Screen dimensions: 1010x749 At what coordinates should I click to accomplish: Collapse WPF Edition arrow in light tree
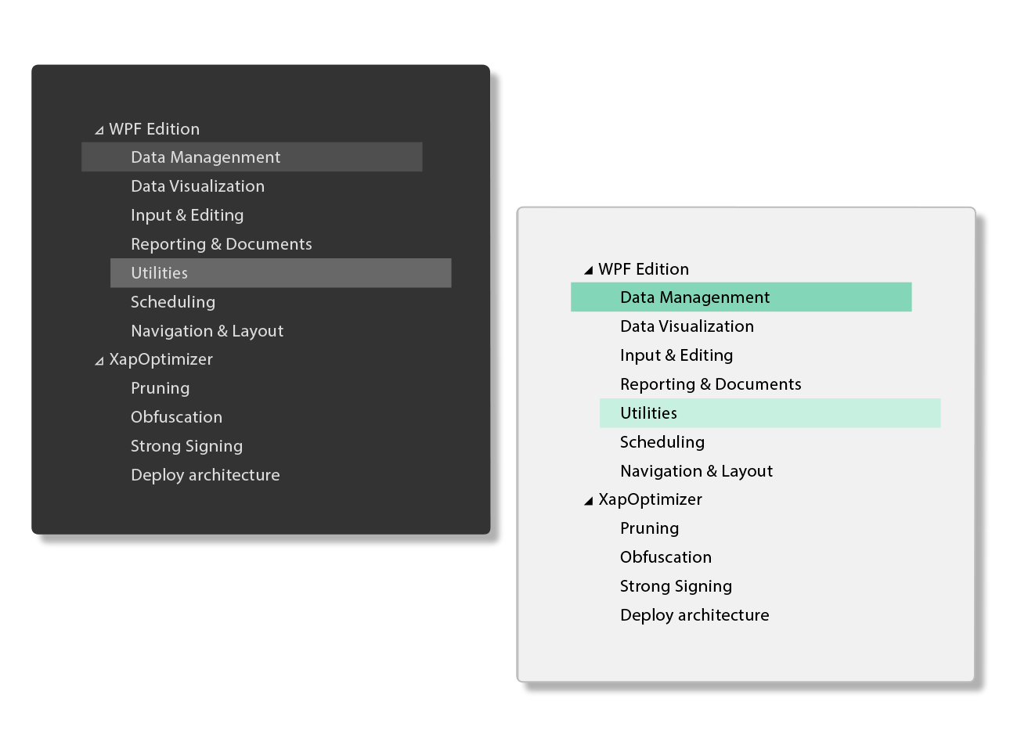(x=589, y=270)
